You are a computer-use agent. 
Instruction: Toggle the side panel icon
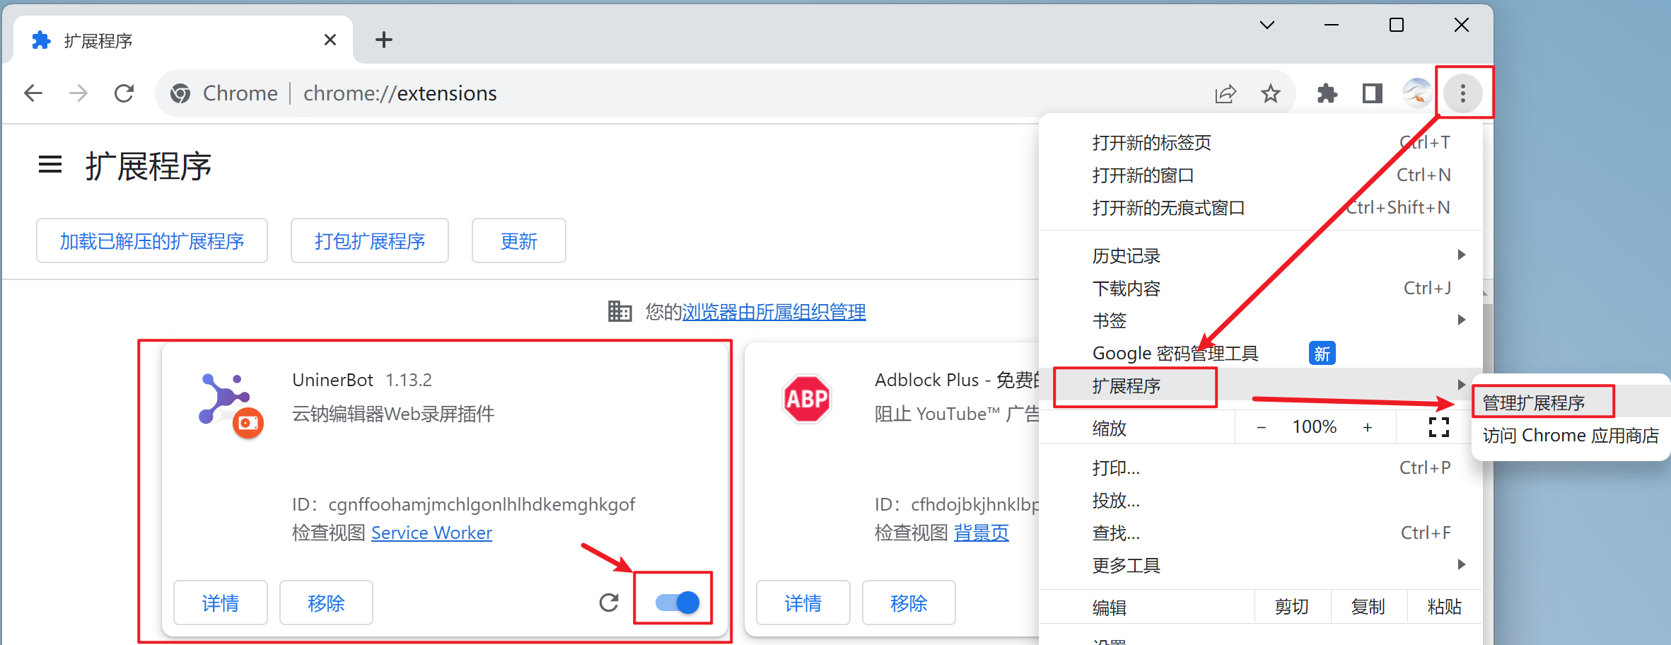coord(1373,93)
